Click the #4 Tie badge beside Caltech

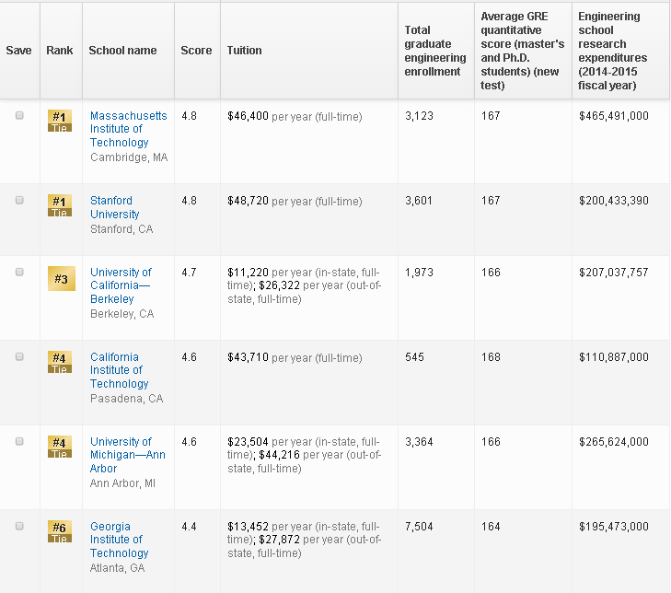tap(60, 362)
